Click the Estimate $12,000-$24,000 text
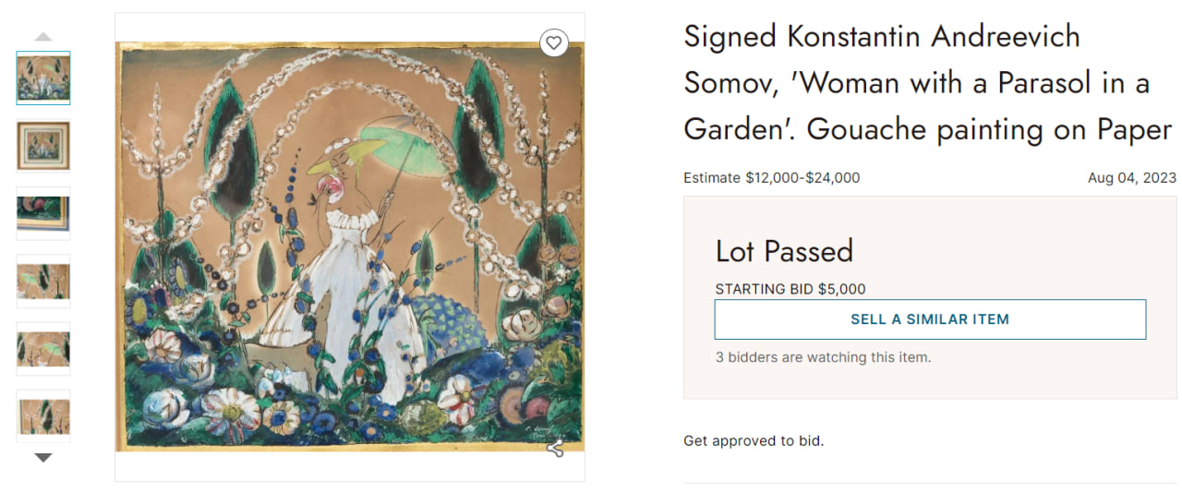 coord(771,178)
